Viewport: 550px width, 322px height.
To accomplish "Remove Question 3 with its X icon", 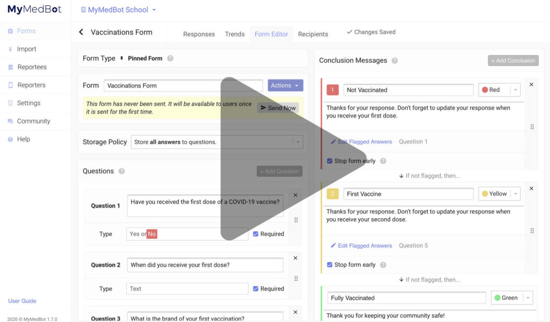I will (295, 312).
